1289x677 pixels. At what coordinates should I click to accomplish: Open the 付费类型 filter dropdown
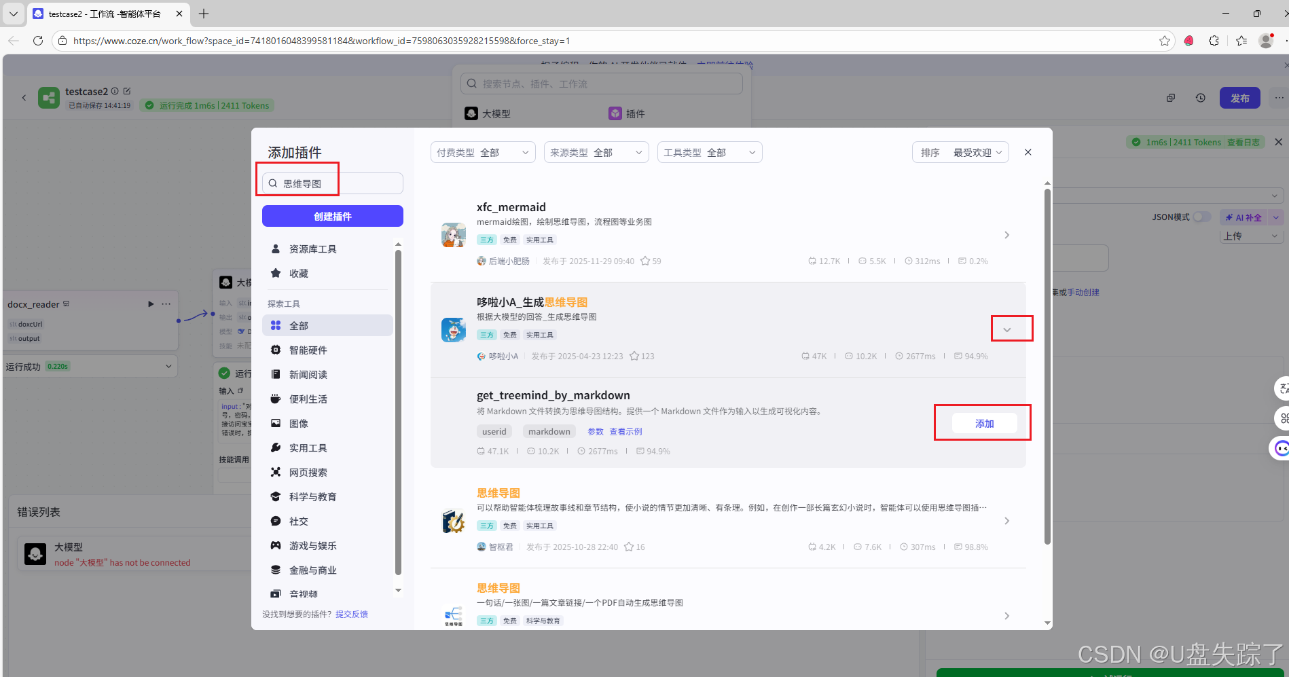[x=483, y=153]
